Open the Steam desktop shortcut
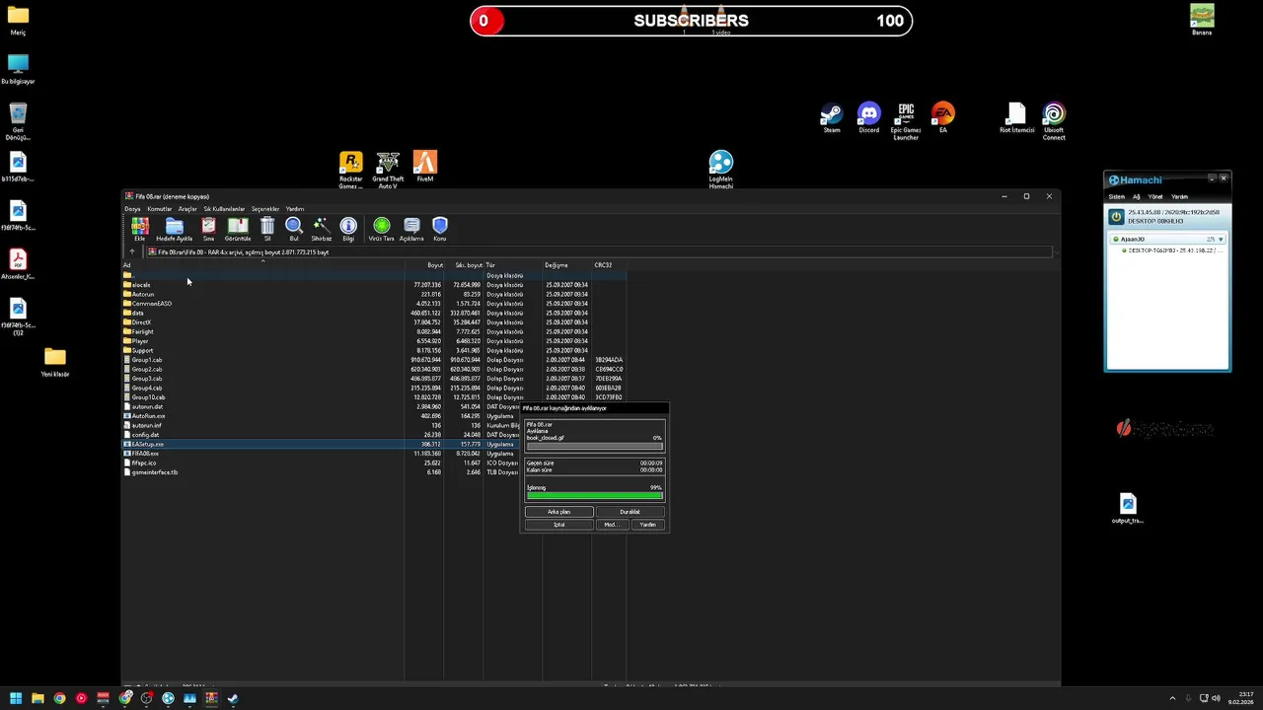 [832, 118]
